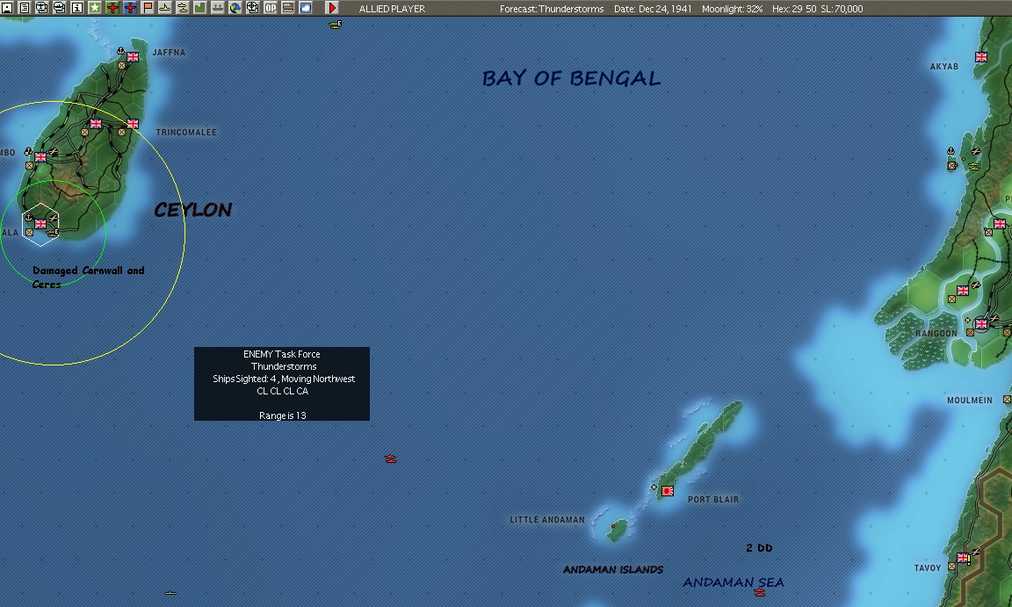This screenshot has width=1012, height=607.
Task: Click the Hex: 29 50 SL:70,000 readout
Action: click(817, 9)
